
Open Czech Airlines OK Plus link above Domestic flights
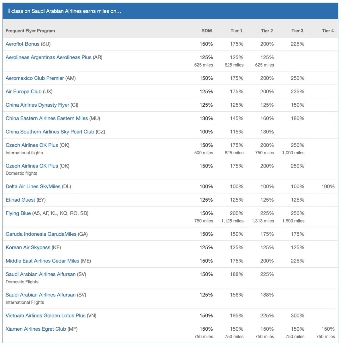coord(32,166)
